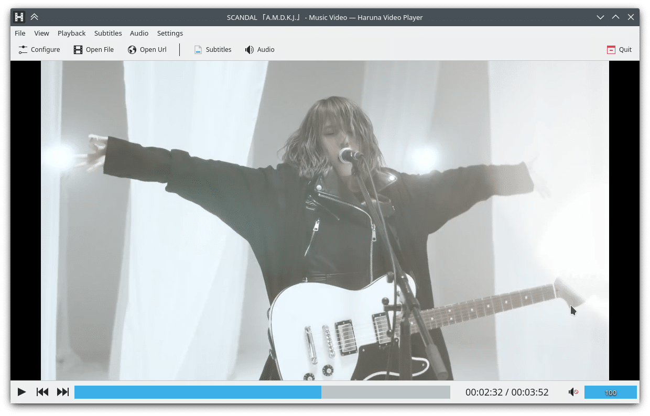650x416 pixels.
Task: Open the Audio menu in menu bar
Action: tap(139, 33)
